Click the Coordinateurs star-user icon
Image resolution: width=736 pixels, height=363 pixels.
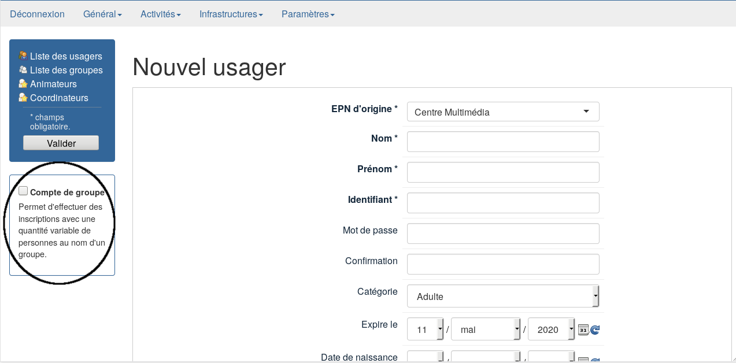click(x=23, y=98)
